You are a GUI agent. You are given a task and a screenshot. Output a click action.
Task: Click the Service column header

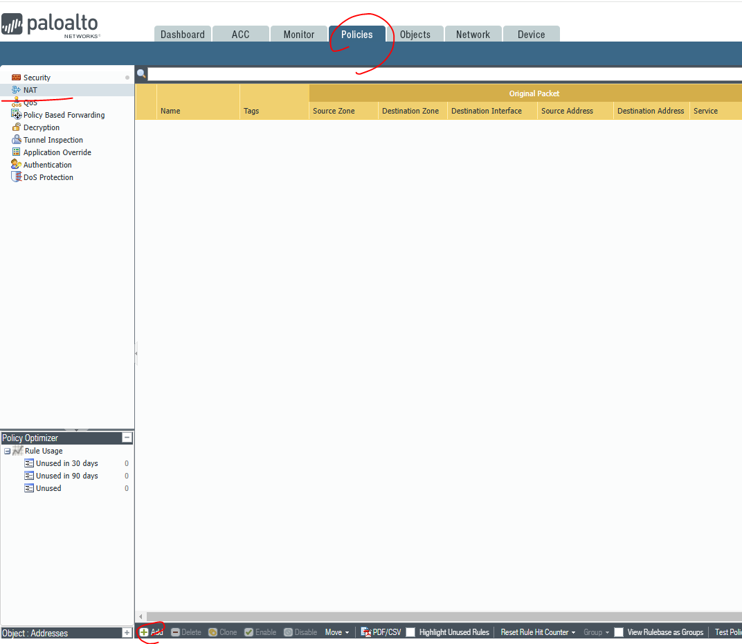(716, 111)
